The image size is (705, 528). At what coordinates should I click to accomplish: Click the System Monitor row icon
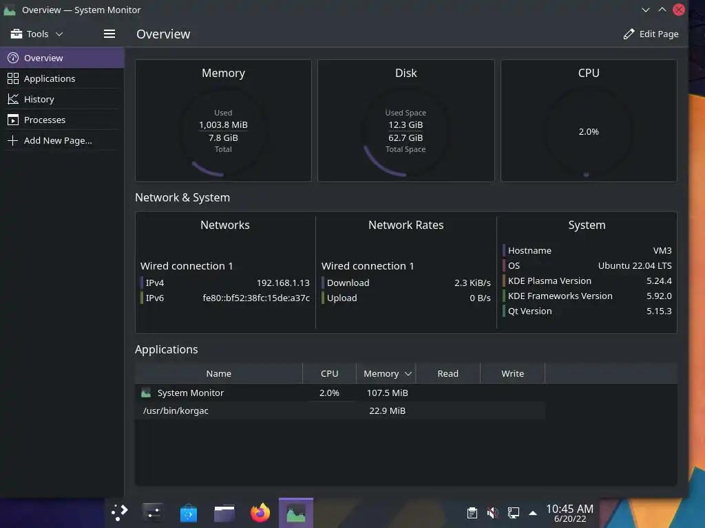146,393
